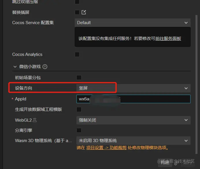Open help icon next to 微信小游戏

(45, 67)
